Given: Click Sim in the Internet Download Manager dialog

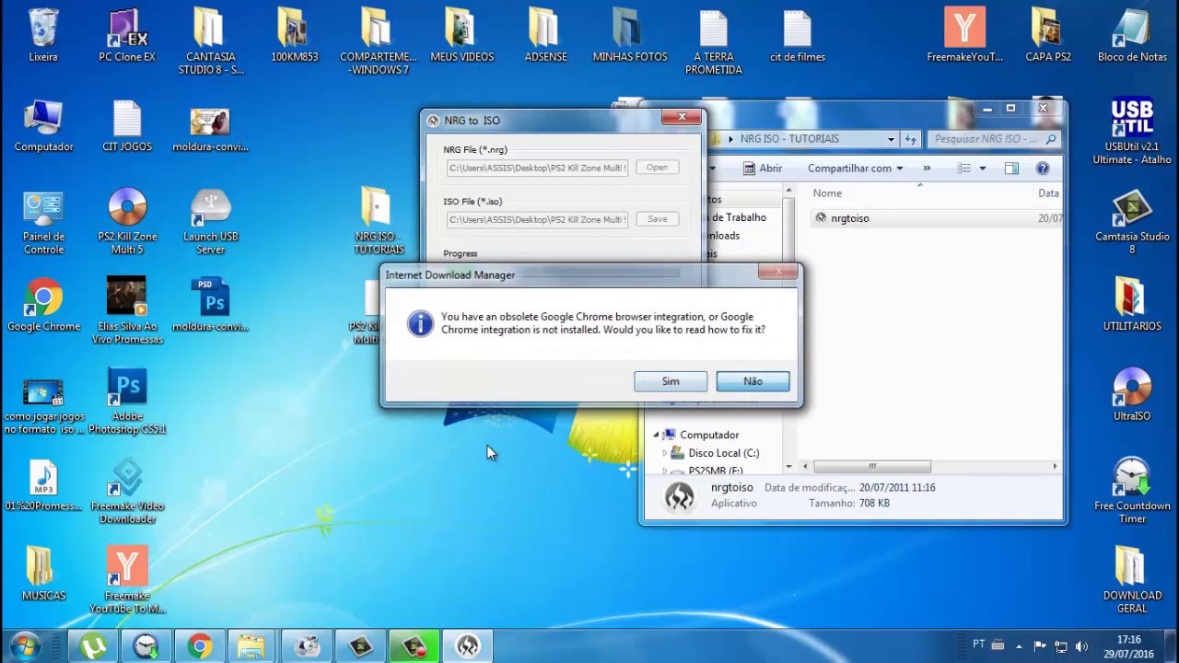Looking at the screenshot, I should (671, 381).
